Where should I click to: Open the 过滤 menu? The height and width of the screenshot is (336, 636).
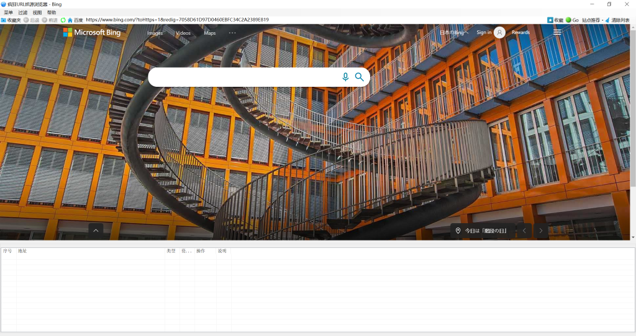click(x=23, y=12)
